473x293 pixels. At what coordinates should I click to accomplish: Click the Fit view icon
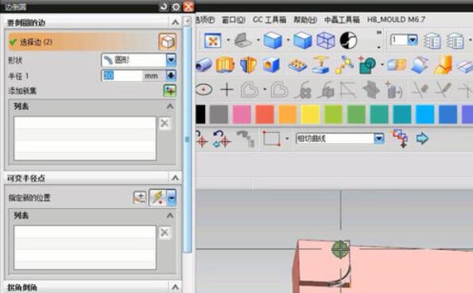[213, 40]
